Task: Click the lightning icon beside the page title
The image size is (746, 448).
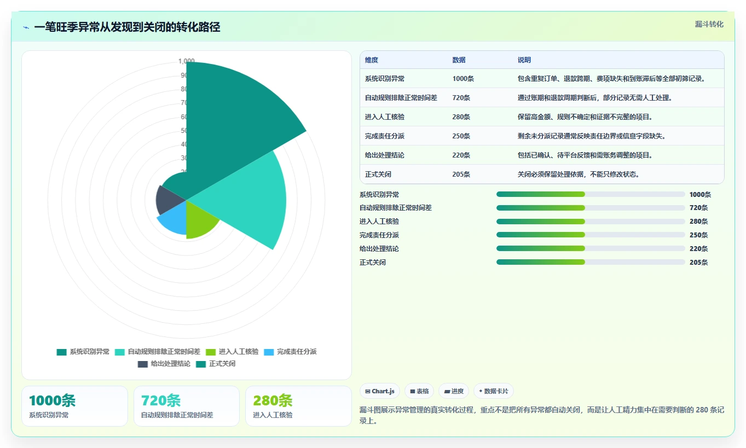Action: click(x=26, y=27)
